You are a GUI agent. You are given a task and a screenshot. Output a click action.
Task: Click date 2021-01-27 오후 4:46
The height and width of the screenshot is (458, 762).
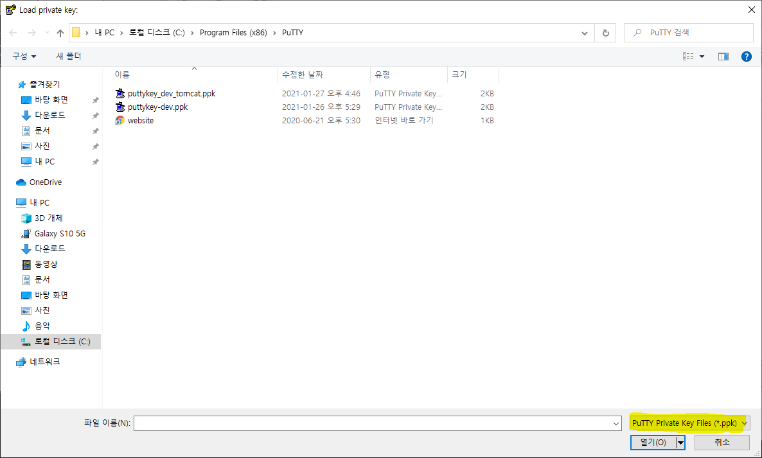point(321,93)
